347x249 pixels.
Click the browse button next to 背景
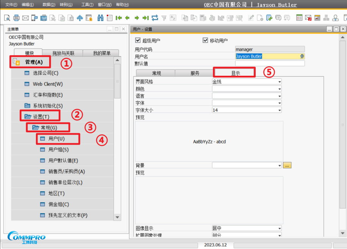point(287,165)
